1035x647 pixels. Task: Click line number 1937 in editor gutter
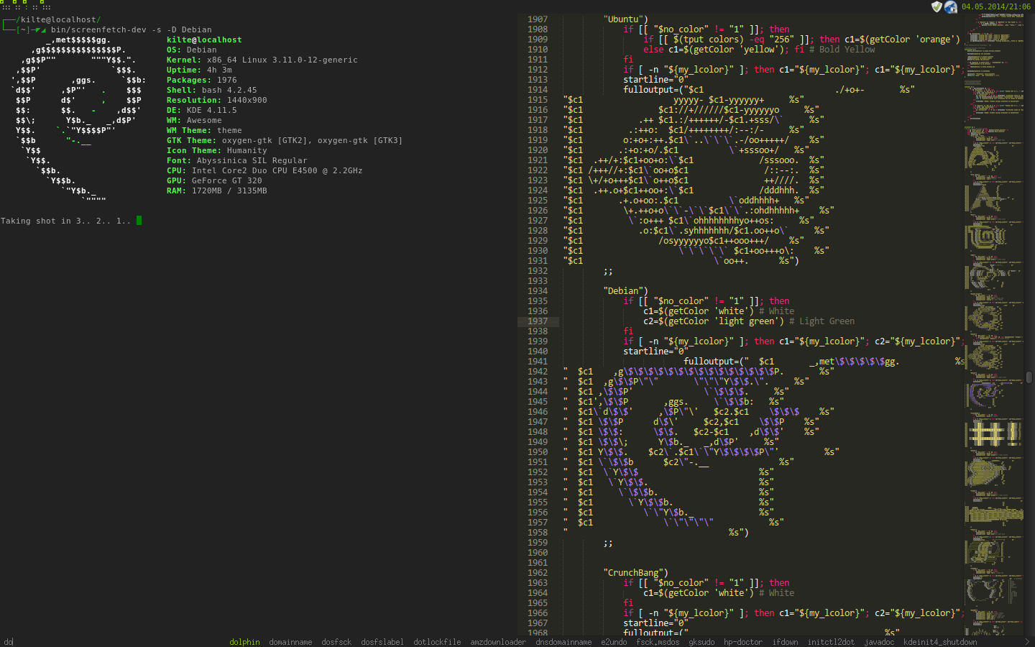(537, 321)
